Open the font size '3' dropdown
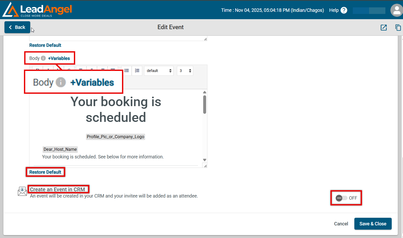The image size is (403, 238). (185, 71)
